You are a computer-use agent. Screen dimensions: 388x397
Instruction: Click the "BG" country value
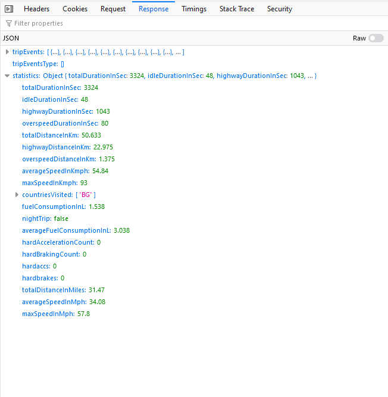pos(86,195)
